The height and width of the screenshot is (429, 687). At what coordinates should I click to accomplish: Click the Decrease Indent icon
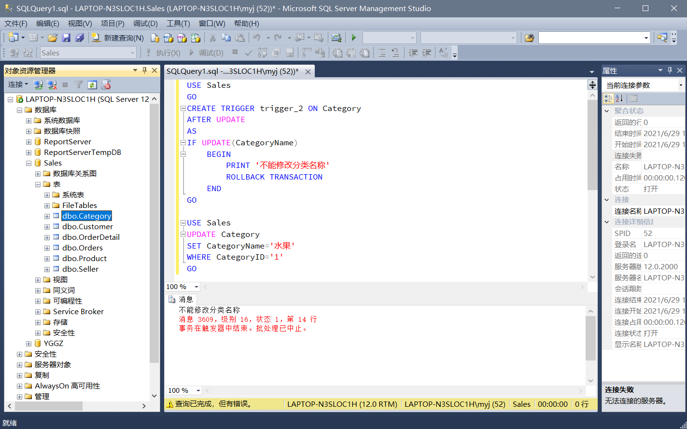pyautogui.click(x=413, y=53)
